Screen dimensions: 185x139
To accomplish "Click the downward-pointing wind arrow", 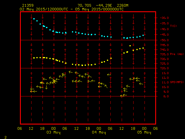I will (46, 87).
